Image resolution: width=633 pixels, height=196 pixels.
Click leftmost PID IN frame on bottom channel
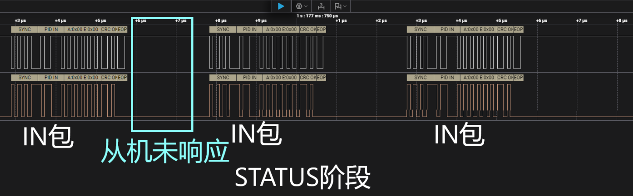[51, 78]
